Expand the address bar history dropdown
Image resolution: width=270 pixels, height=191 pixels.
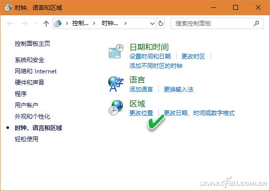click(x=152, y=24)
